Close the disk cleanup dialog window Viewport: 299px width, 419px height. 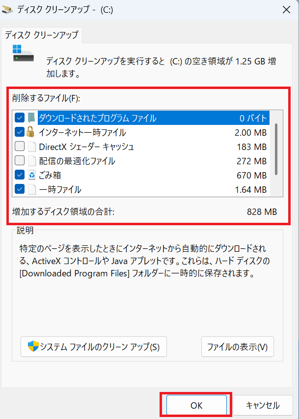286,9
